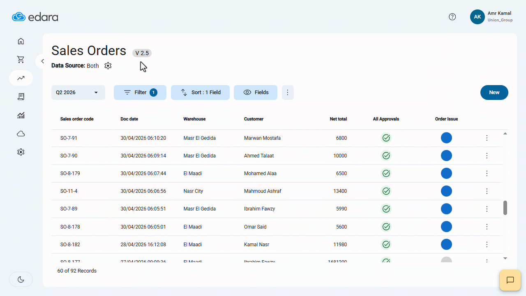Open Data Source settings gear

click(108, 66)
